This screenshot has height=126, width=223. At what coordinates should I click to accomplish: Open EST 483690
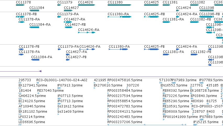[x=197, y=101]
